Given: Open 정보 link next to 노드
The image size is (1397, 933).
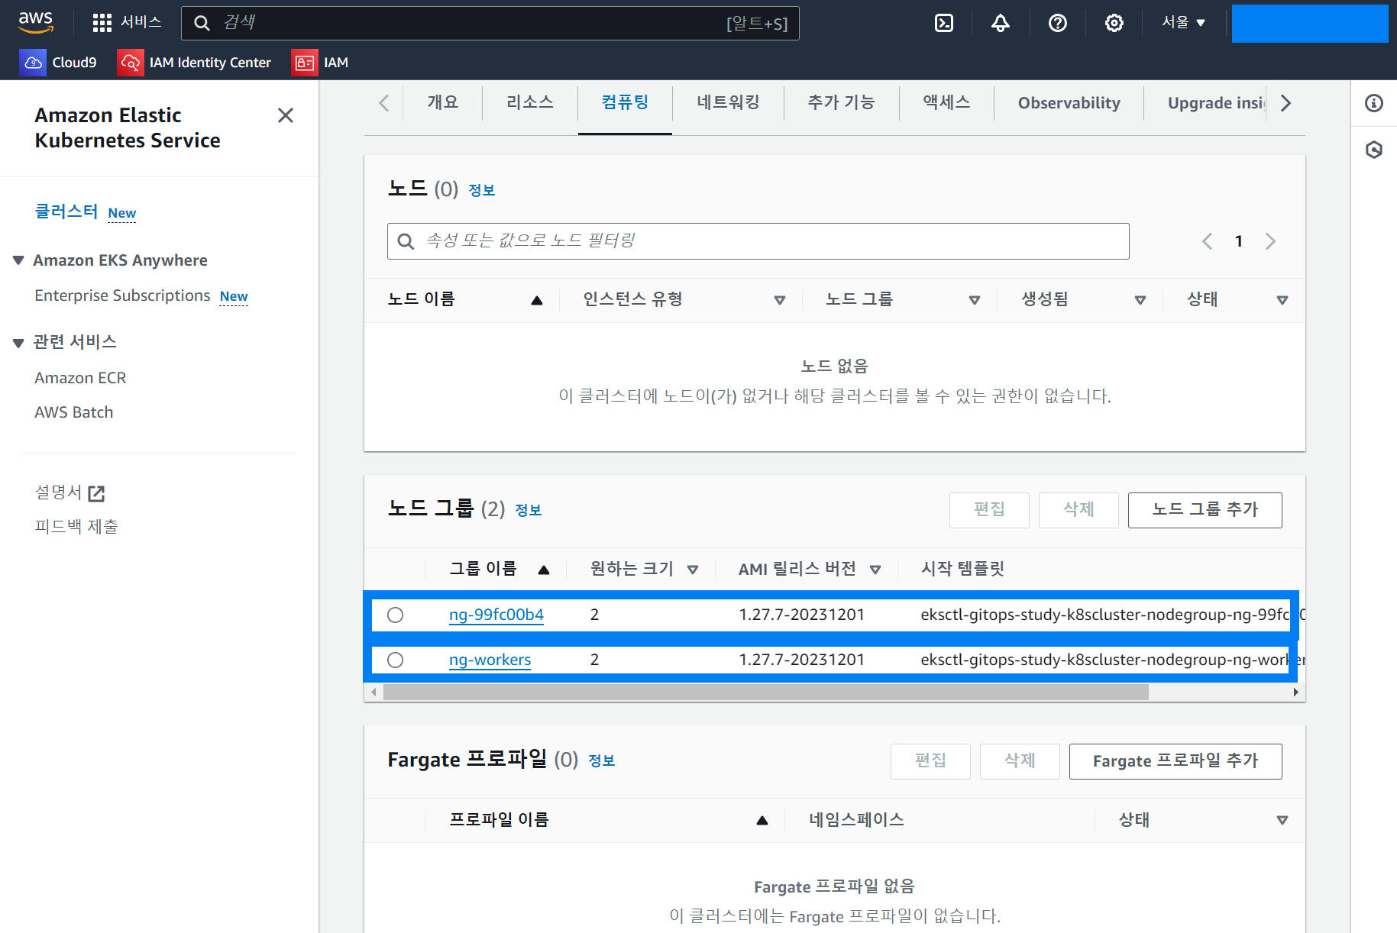Looking at the screenshot, I should pos(481,191).
